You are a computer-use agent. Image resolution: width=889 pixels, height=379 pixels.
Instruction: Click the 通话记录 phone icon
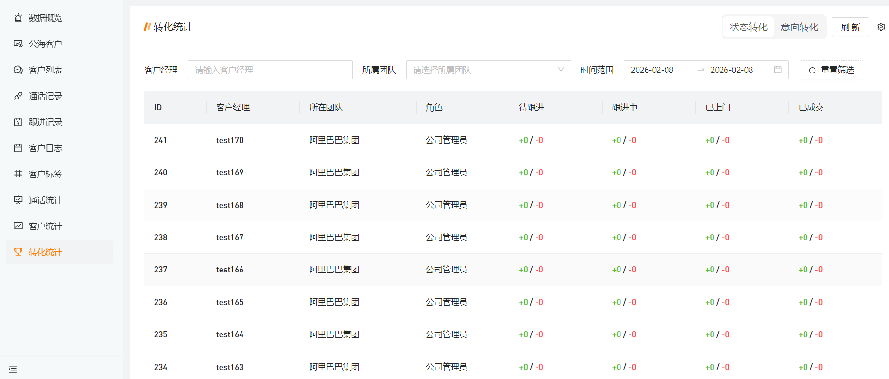click(x=18, y=96)
